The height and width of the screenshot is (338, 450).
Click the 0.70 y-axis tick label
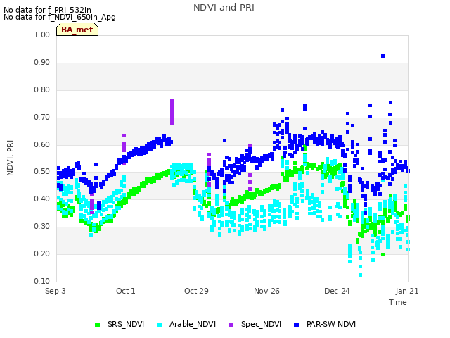pos(42,118)
